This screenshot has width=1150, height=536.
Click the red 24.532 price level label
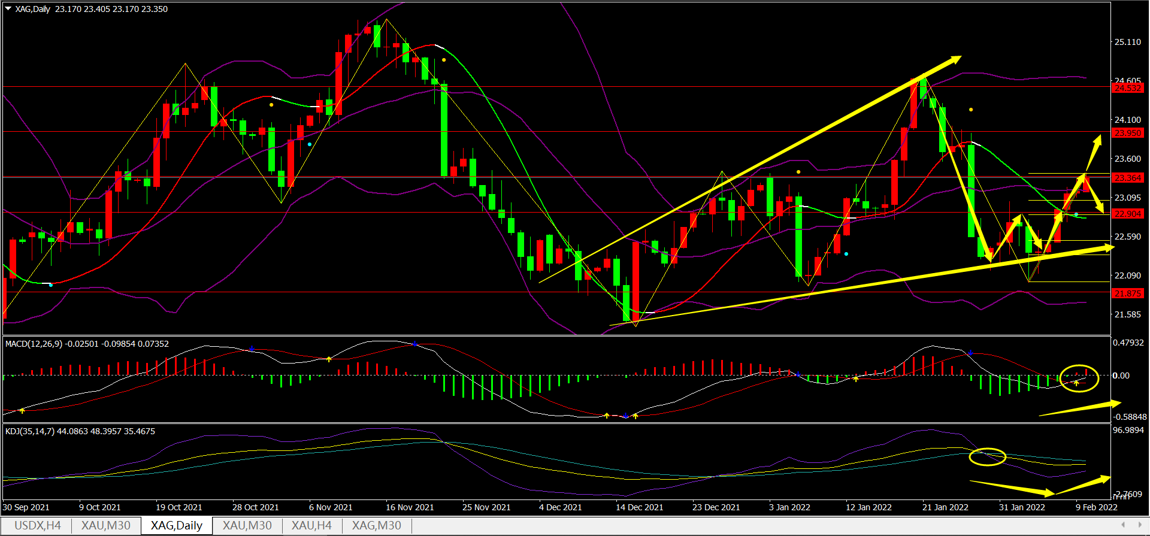tap(1127, 88)
